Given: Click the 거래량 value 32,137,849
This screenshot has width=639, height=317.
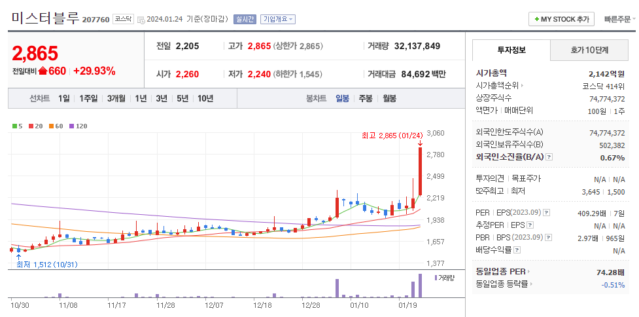Looking at the screenshot, I should point(417,46).
